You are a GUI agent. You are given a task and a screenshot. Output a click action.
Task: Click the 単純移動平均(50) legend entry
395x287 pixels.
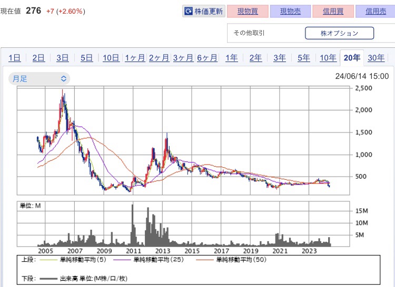(231, 260)
